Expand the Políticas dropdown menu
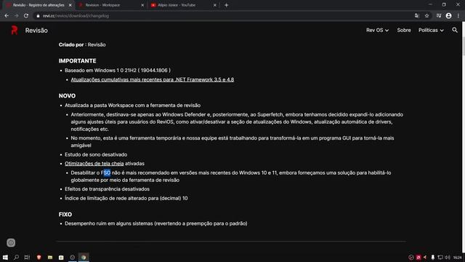Image resolution: width=465 pixels, height=262 pixels. tap(431, 31)
